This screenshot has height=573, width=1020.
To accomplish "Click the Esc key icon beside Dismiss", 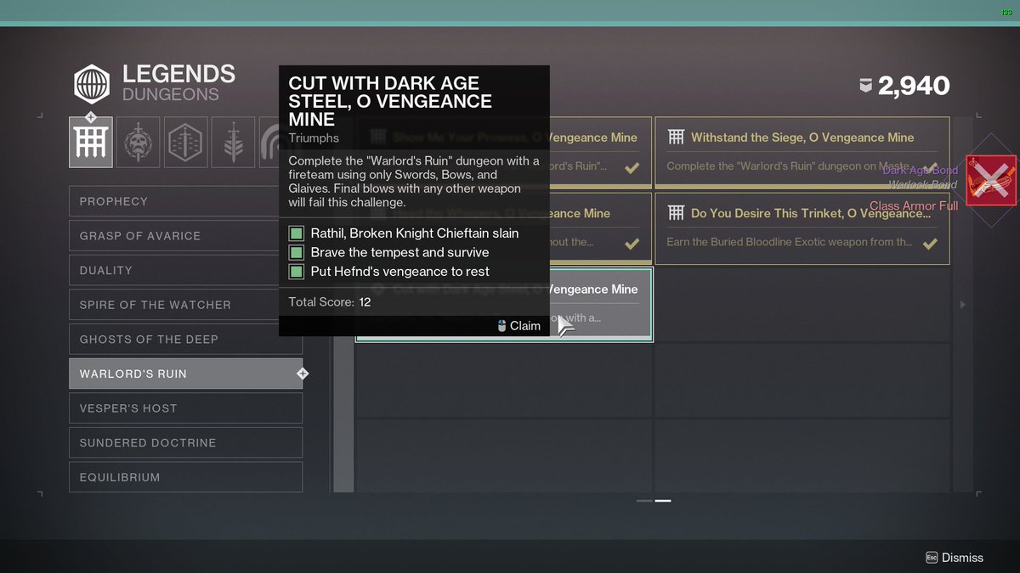I will (x=931, y=558).
